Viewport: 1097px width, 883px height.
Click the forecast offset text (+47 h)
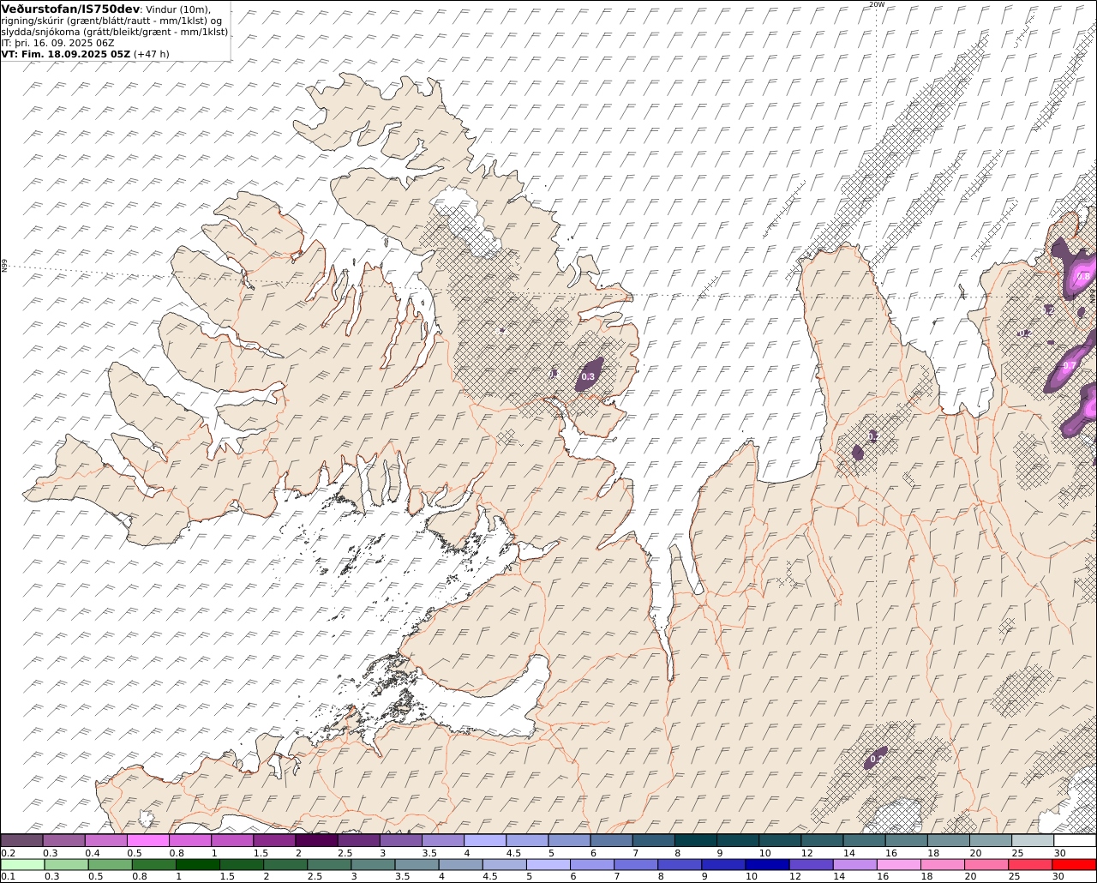point(152,53)
